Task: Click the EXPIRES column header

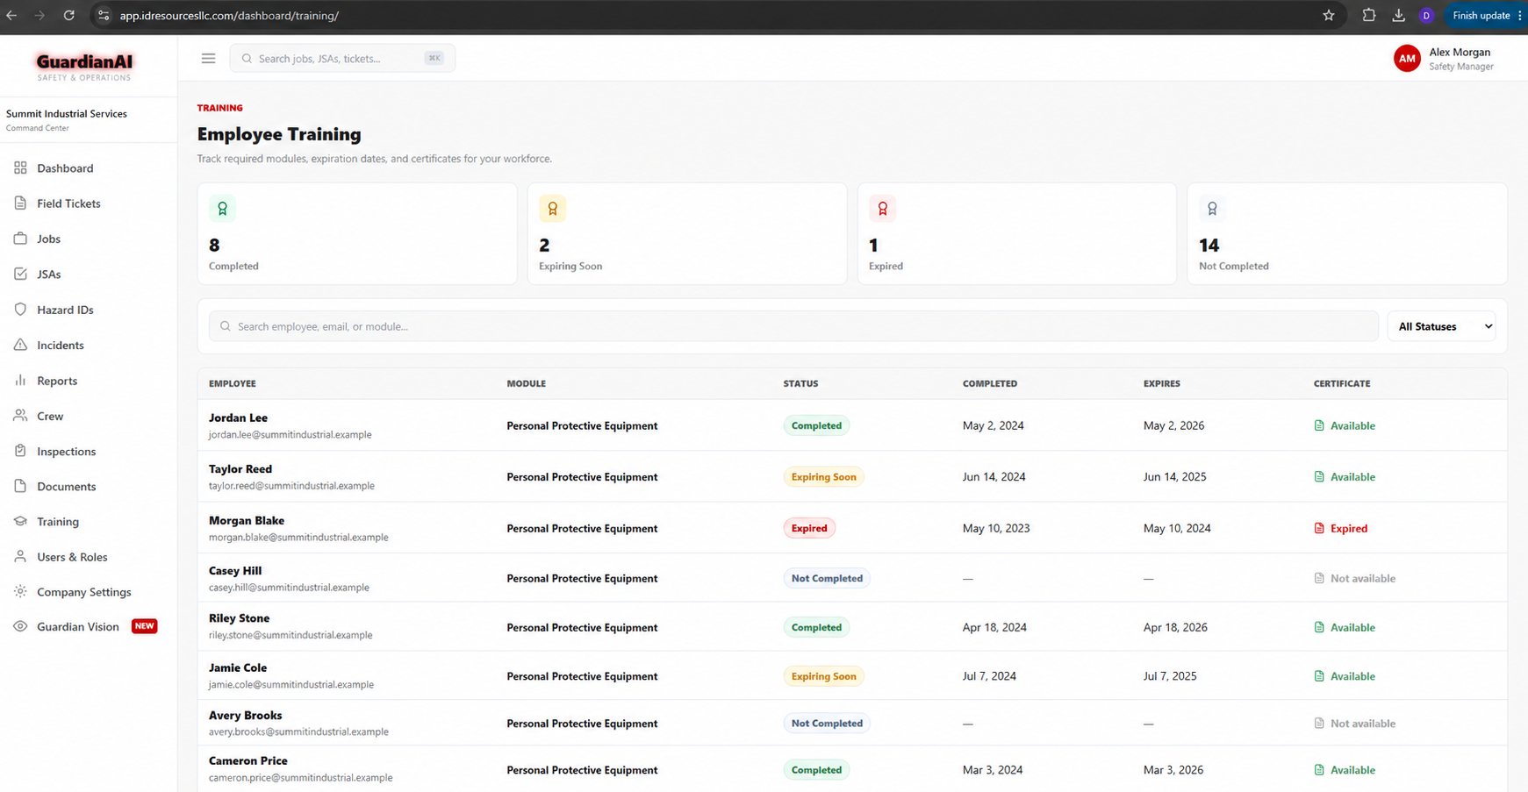Action: point(1161,384)
